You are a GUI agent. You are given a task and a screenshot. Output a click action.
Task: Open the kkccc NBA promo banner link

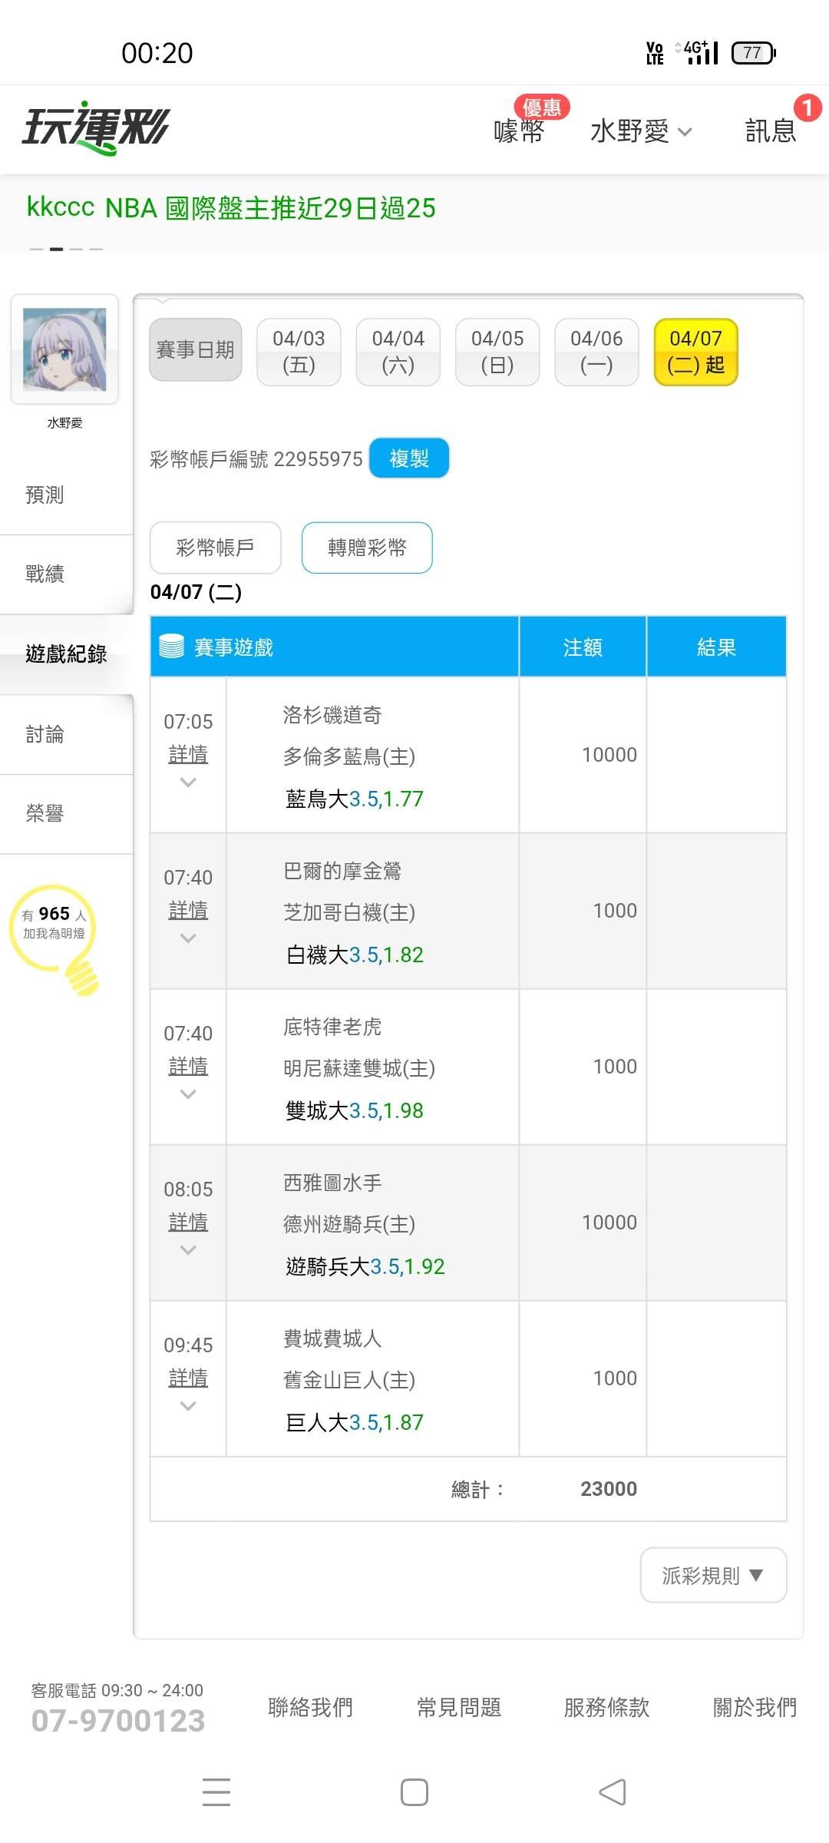coord(231,208)
